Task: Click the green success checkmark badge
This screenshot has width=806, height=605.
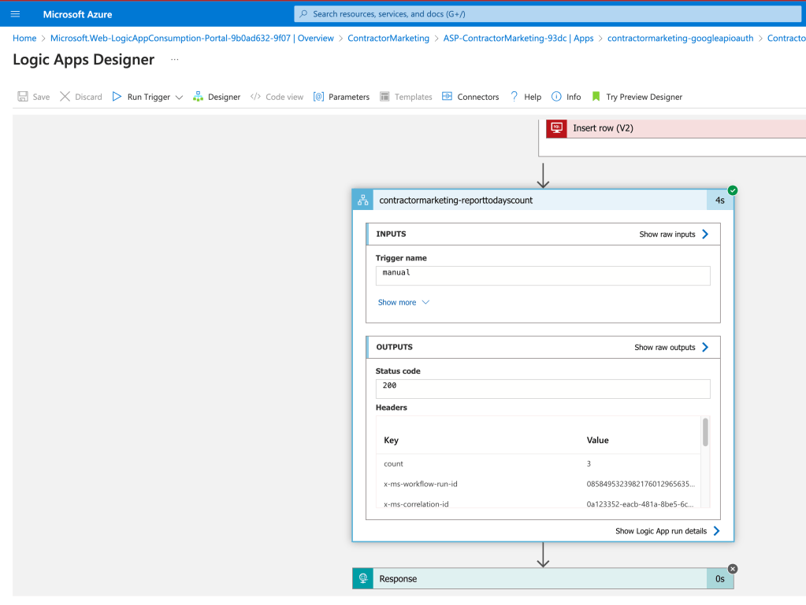Action: (x=733, y=190)
